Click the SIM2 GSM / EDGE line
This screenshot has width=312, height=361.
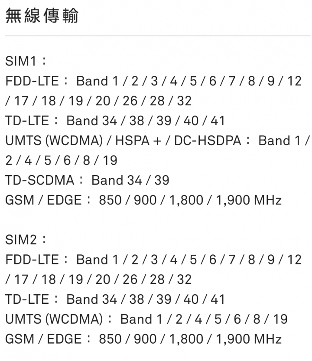pos(143,339)
